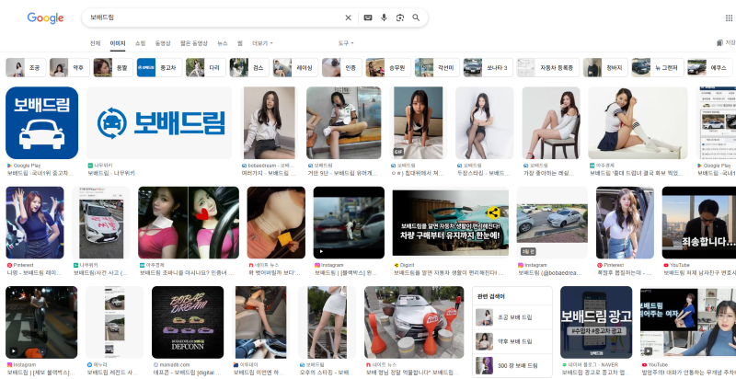Viewport: 736px width, 379px height.
Task: Click the 3일 전 badge on parking lot image
Action: [526, 251]
